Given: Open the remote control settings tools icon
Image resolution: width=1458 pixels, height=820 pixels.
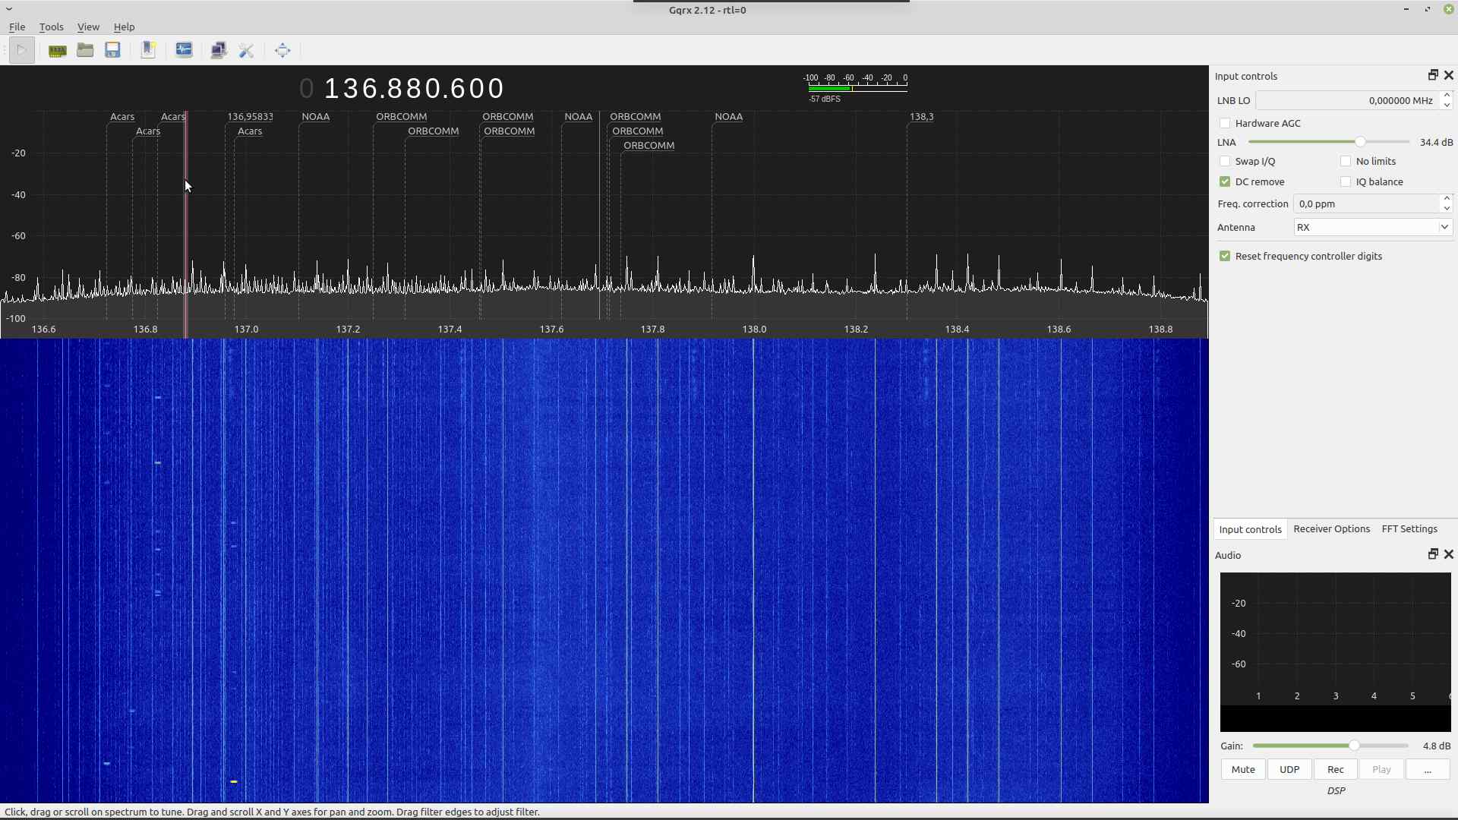Looking at the screenshot, I should pos(246,51).
